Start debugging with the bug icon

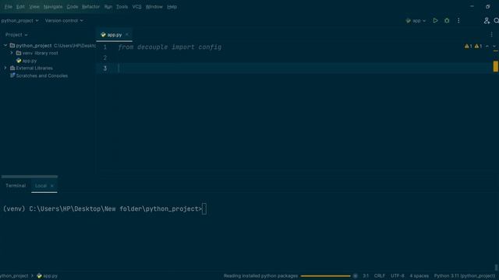tap(447, 21)
